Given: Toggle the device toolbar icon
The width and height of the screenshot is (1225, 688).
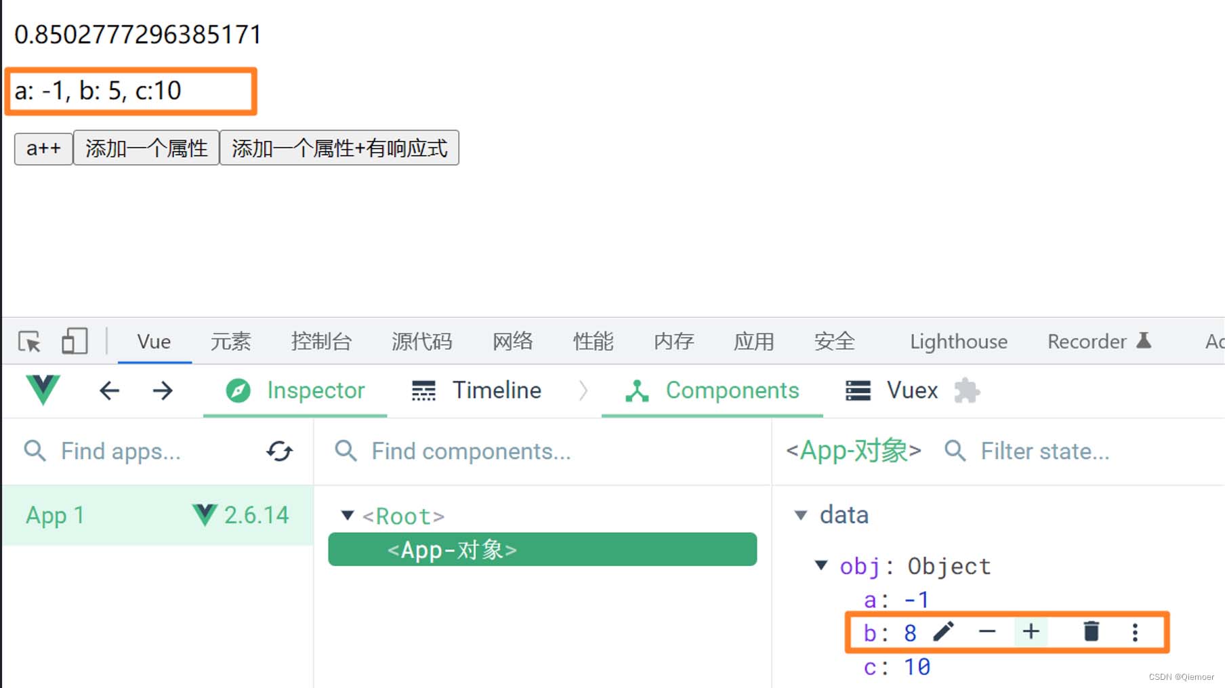Looking at the screenshot, I should [75, 341].
